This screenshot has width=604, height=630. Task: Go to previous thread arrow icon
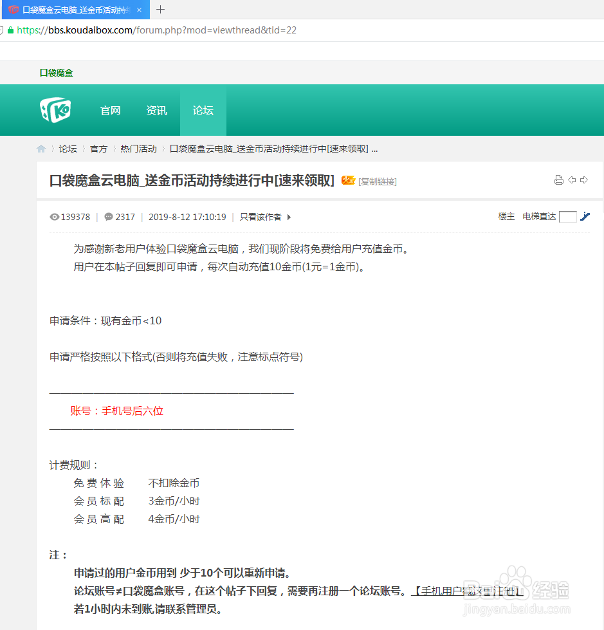pyautogui.click(x=572, y=180)
